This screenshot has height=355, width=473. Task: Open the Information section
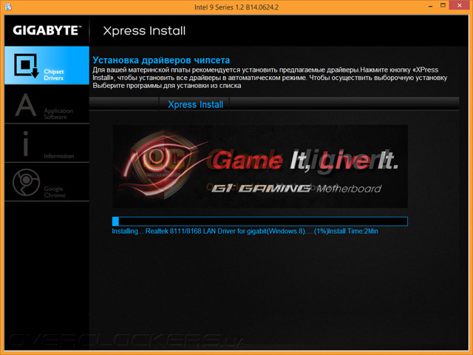[47, 143]
